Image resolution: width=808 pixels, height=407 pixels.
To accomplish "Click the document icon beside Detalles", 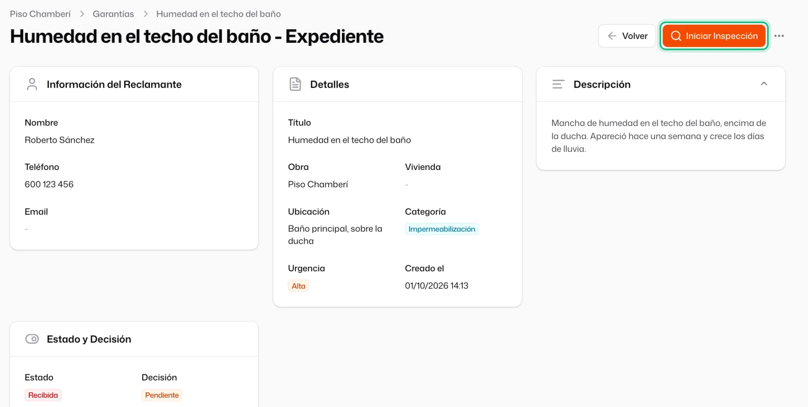I will [295, 84].
